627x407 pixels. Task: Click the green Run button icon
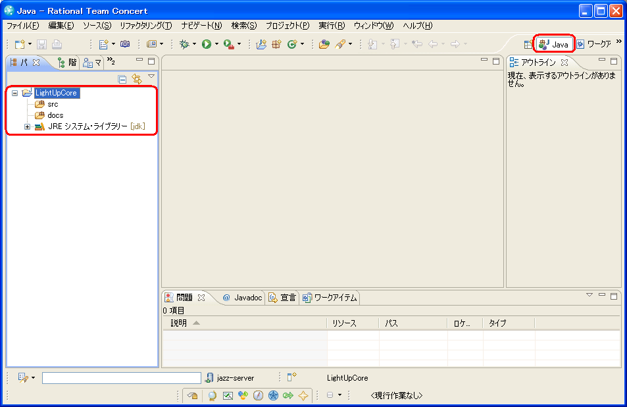tap(207, 44)
